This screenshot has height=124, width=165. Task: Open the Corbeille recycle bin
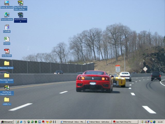pos(7,28)
